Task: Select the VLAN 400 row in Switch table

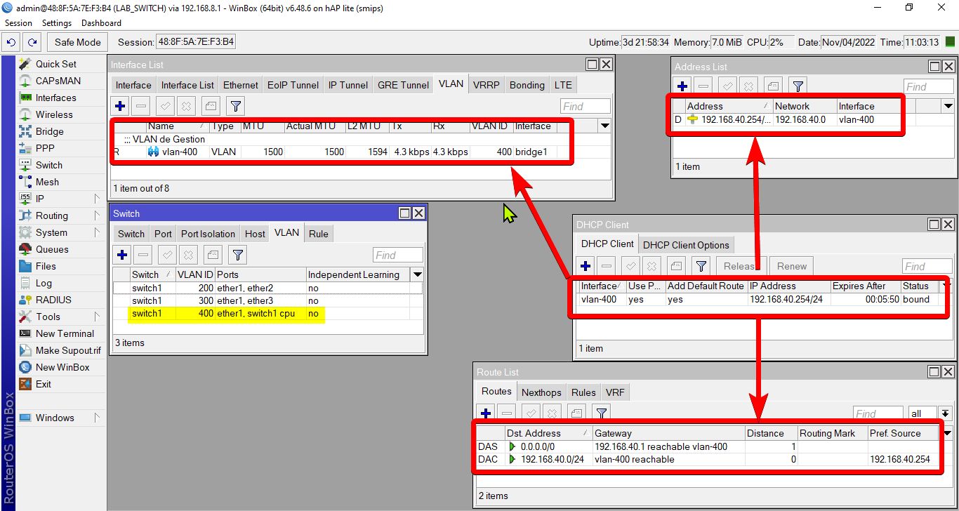Action: 226,314
